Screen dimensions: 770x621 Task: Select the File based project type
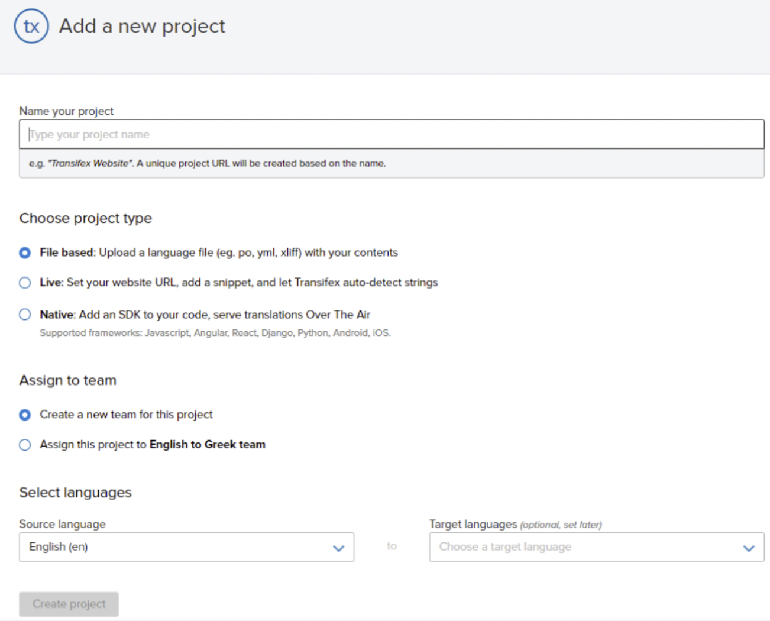point(24,253)
